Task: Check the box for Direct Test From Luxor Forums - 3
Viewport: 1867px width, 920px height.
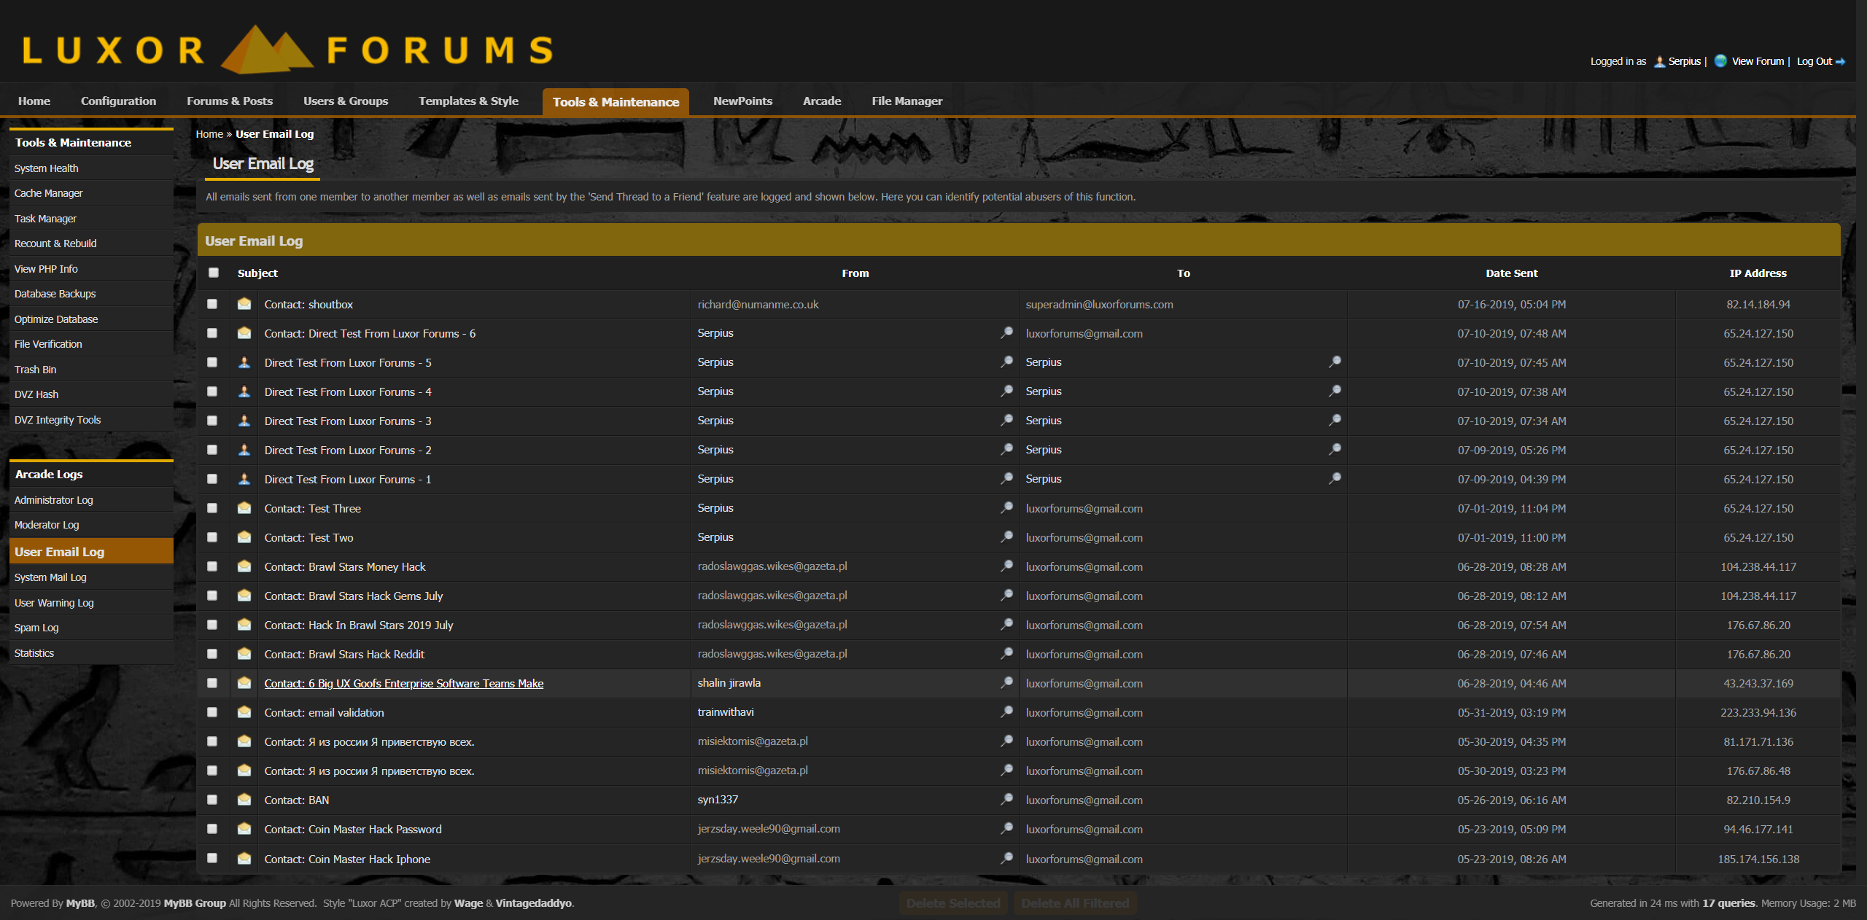Action: tap(212, 421)
